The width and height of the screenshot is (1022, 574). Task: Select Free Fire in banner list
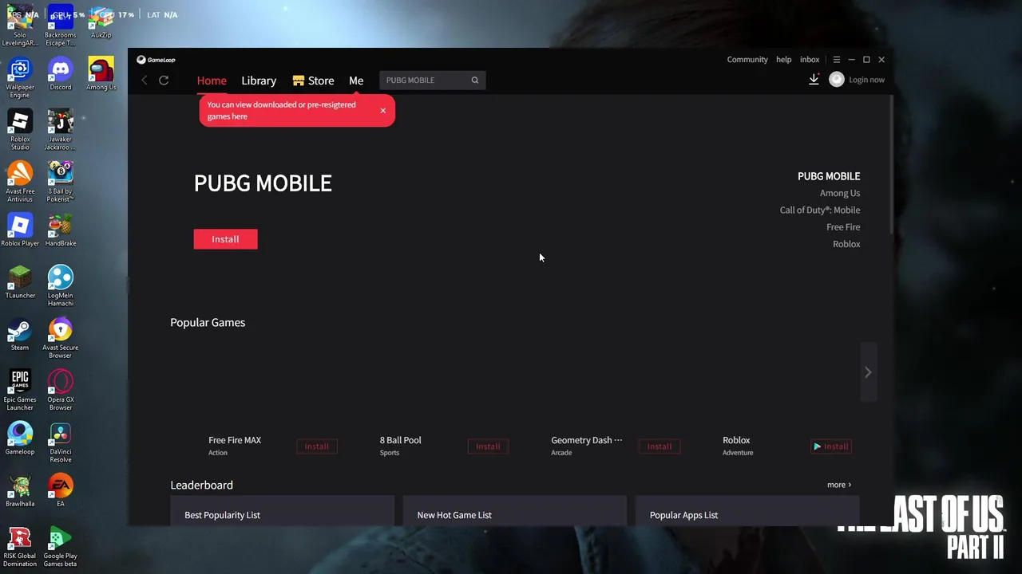843,227
